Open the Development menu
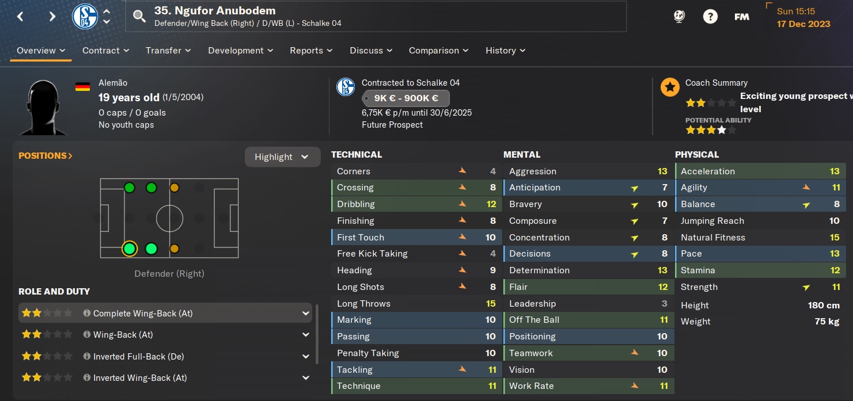The image size is (853, 401). point(240,51)
